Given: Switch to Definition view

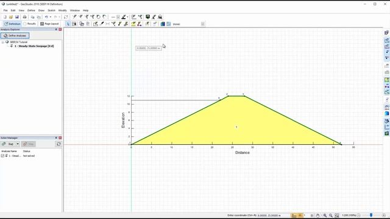Looking at the screenshot, I should [12, 24].
